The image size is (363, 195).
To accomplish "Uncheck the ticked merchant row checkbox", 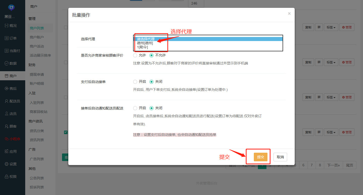I will (66, 132).
